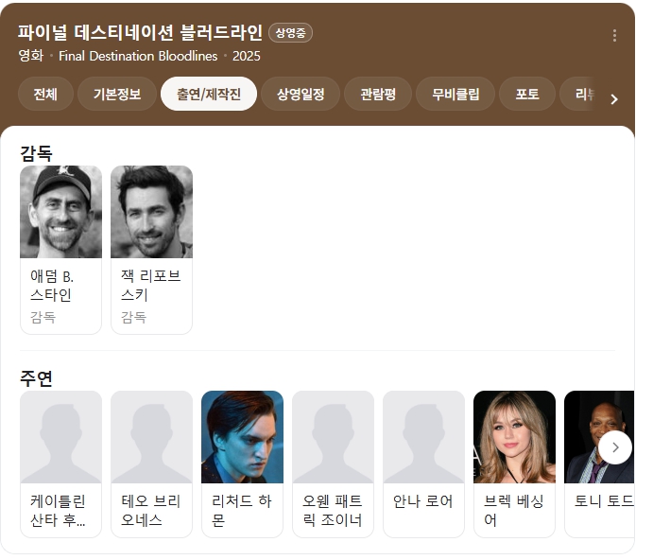653x560 pixels.
Task: Open the 관람평 reviews tab
Action: pos(378,95)
